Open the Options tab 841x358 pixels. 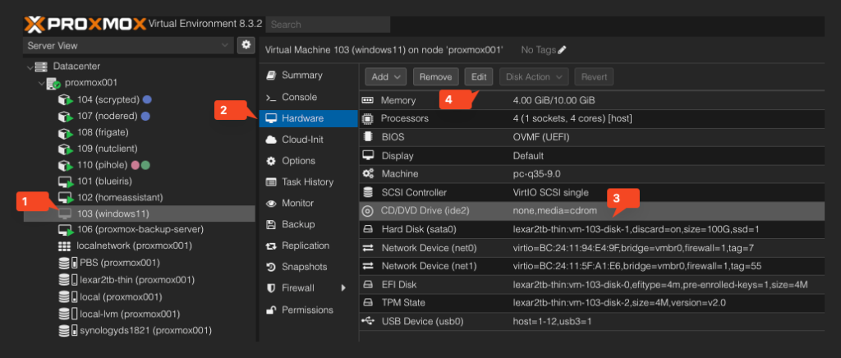pyautogui.click(x=309, y=161)
